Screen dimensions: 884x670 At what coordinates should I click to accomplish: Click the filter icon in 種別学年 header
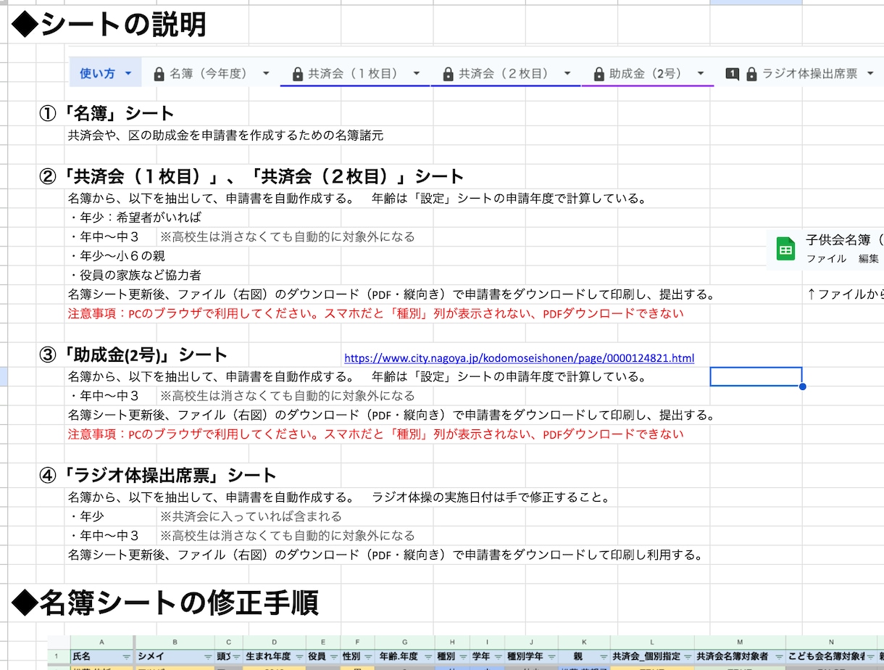550,657
